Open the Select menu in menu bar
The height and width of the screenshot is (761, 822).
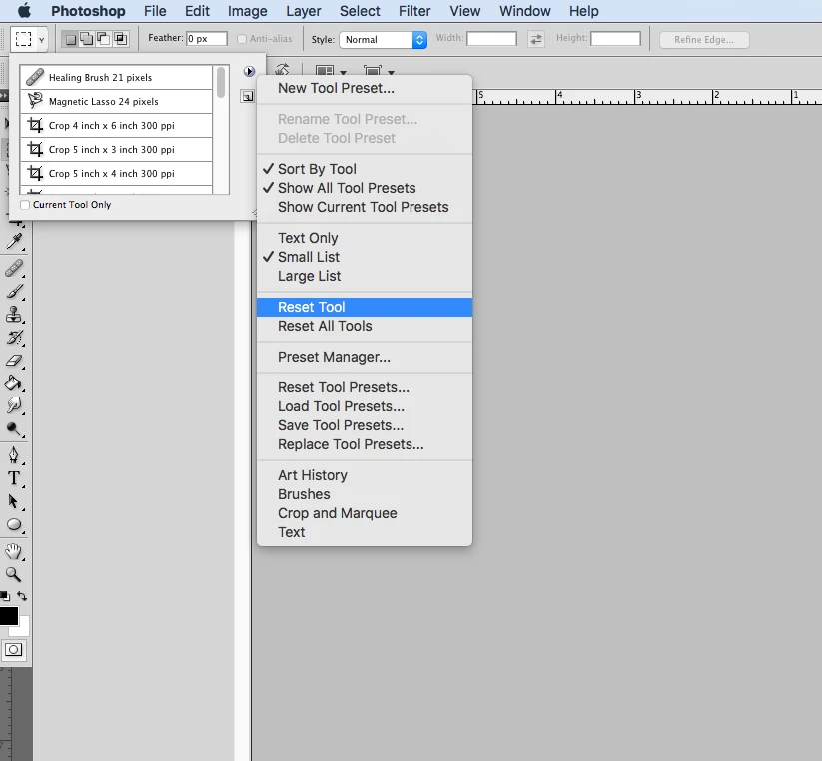pyautogui.click(x=360, y=11)
